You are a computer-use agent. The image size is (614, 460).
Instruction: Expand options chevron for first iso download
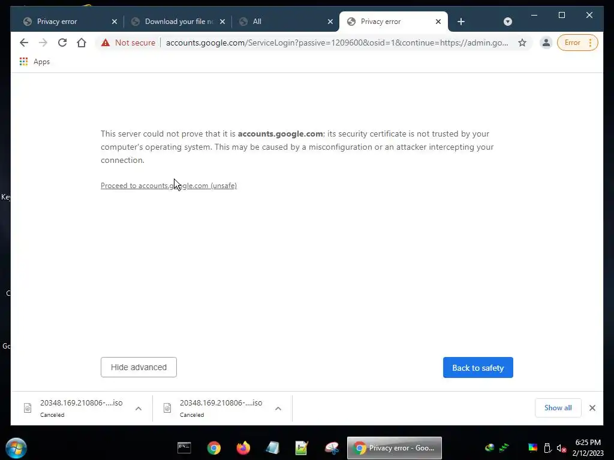pos(139,408)
